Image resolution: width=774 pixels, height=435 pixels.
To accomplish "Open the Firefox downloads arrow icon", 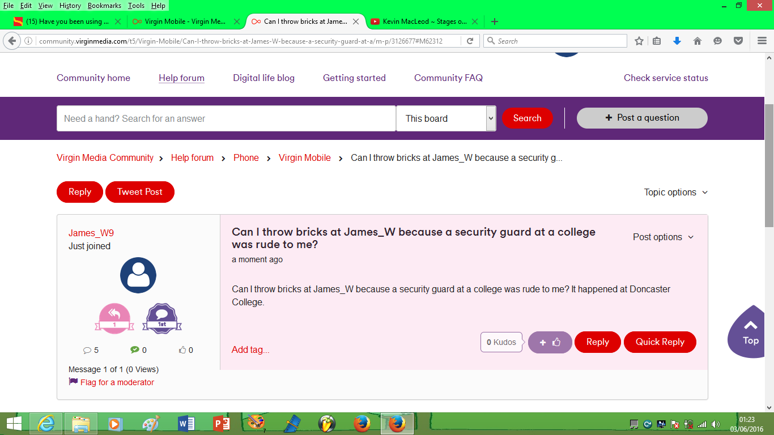I will pos(677,41).
